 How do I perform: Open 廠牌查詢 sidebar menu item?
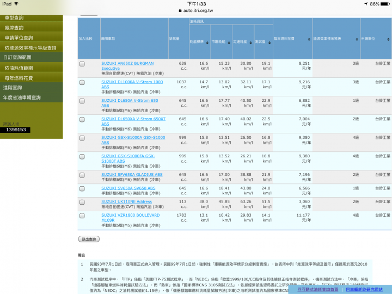31,28
